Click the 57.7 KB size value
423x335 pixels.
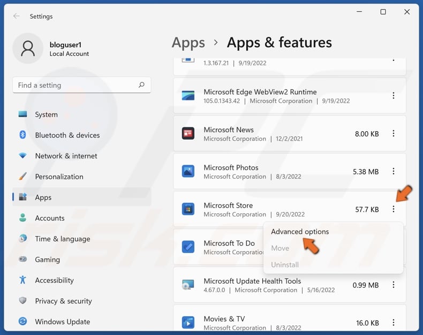point(367,210)
